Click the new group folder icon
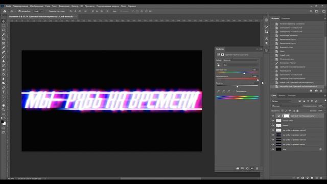The width and height of the screenshot is (327, 184). pos(312,178)
